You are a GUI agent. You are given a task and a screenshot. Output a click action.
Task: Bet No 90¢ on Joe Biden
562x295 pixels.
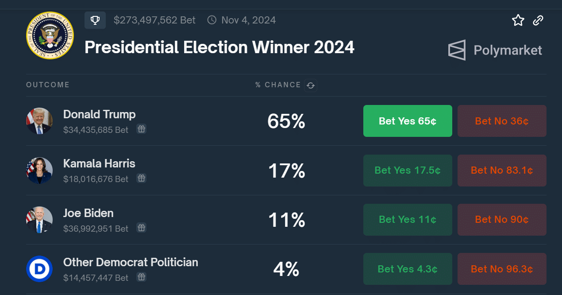click(502, 220)
